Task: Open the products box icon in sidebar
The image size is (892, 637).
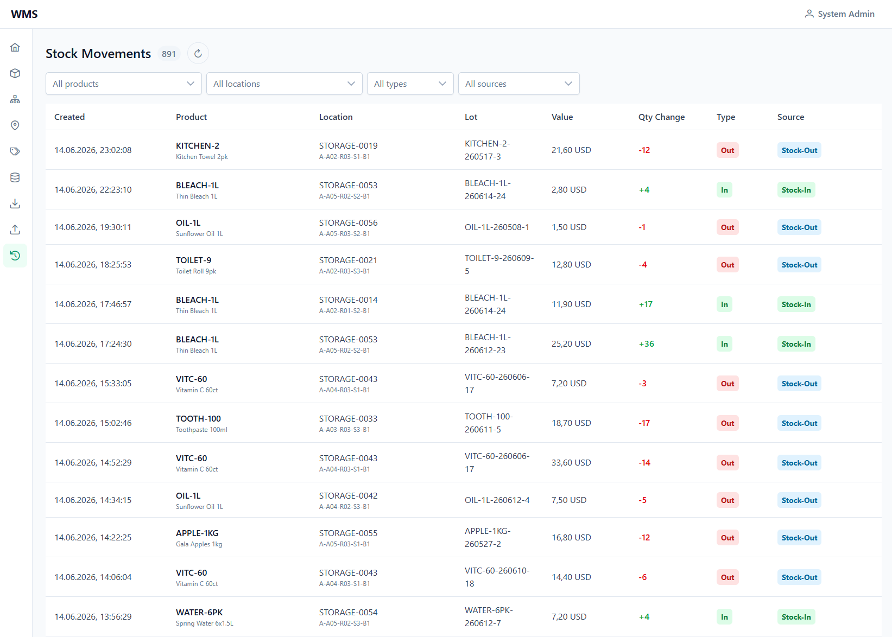Action: pyautogui.click(x=15, y=73)
